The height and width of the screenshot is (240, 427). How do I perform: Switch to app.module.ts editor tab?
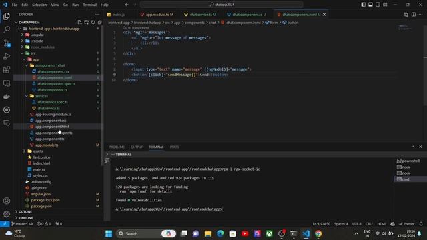click(x=157, y=15)
